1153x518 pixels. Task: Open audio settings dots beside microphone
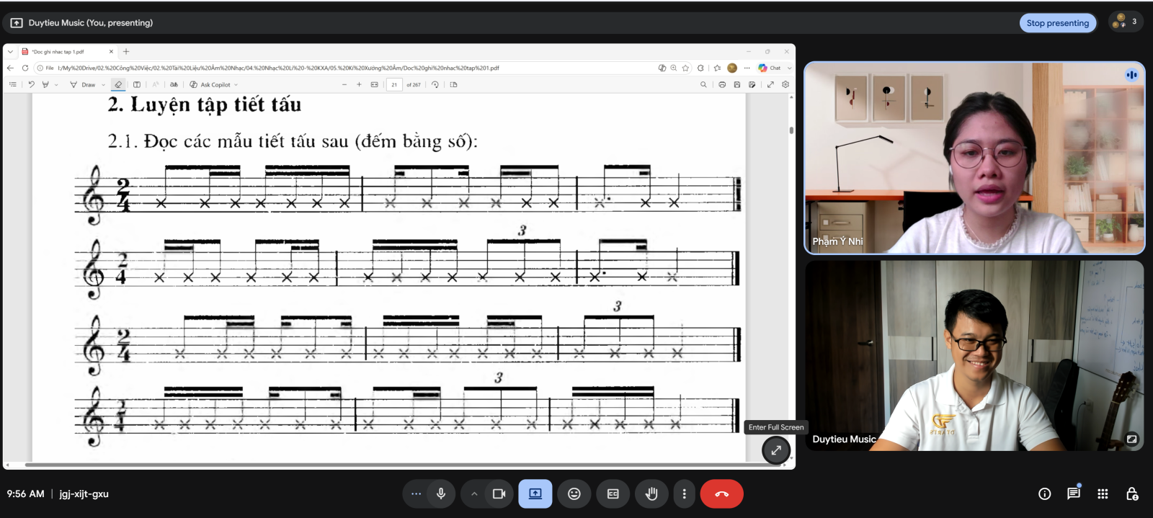pyautogui.click(x=416, y=494)
